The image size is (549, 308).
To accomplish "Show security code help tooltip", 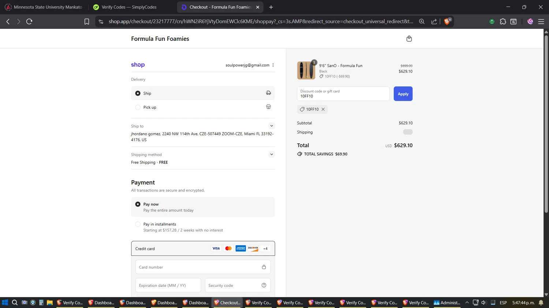I will [264, 285].
